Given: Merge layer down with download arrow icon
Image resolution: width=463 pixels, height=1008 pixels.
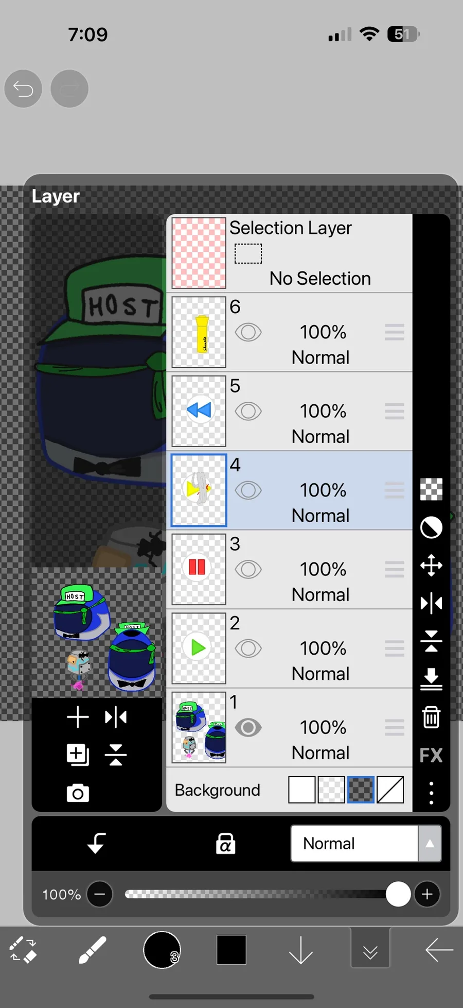Looking at the screenshot, I should 431,679.
